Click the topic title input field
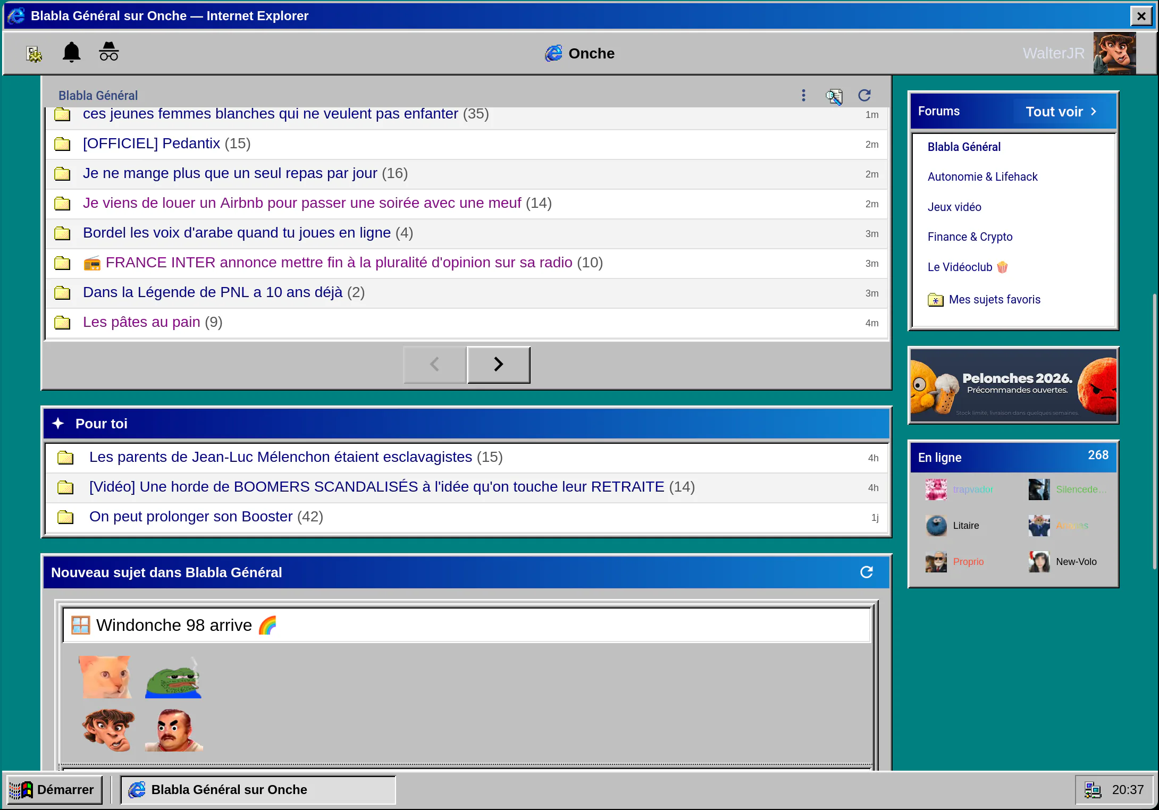1159x810 pixels. (466, 625)
